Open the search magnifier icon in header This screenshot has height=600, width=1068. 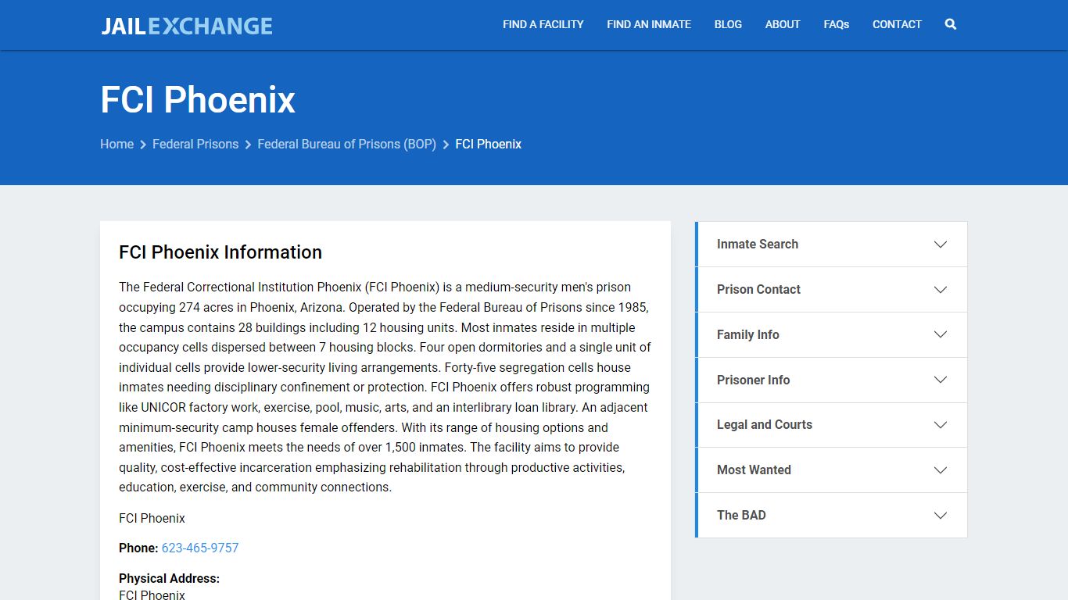(x=951, y=24)
